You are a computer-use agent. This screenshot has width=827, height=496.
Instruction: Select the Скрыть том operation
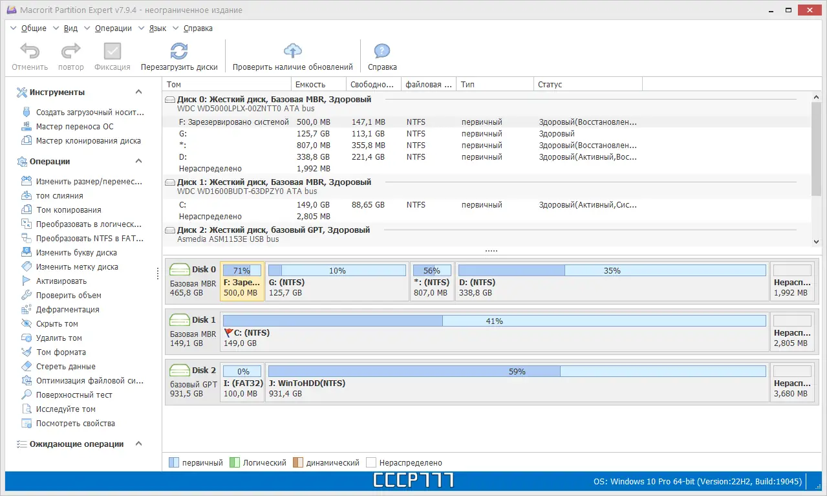(57, 323)
